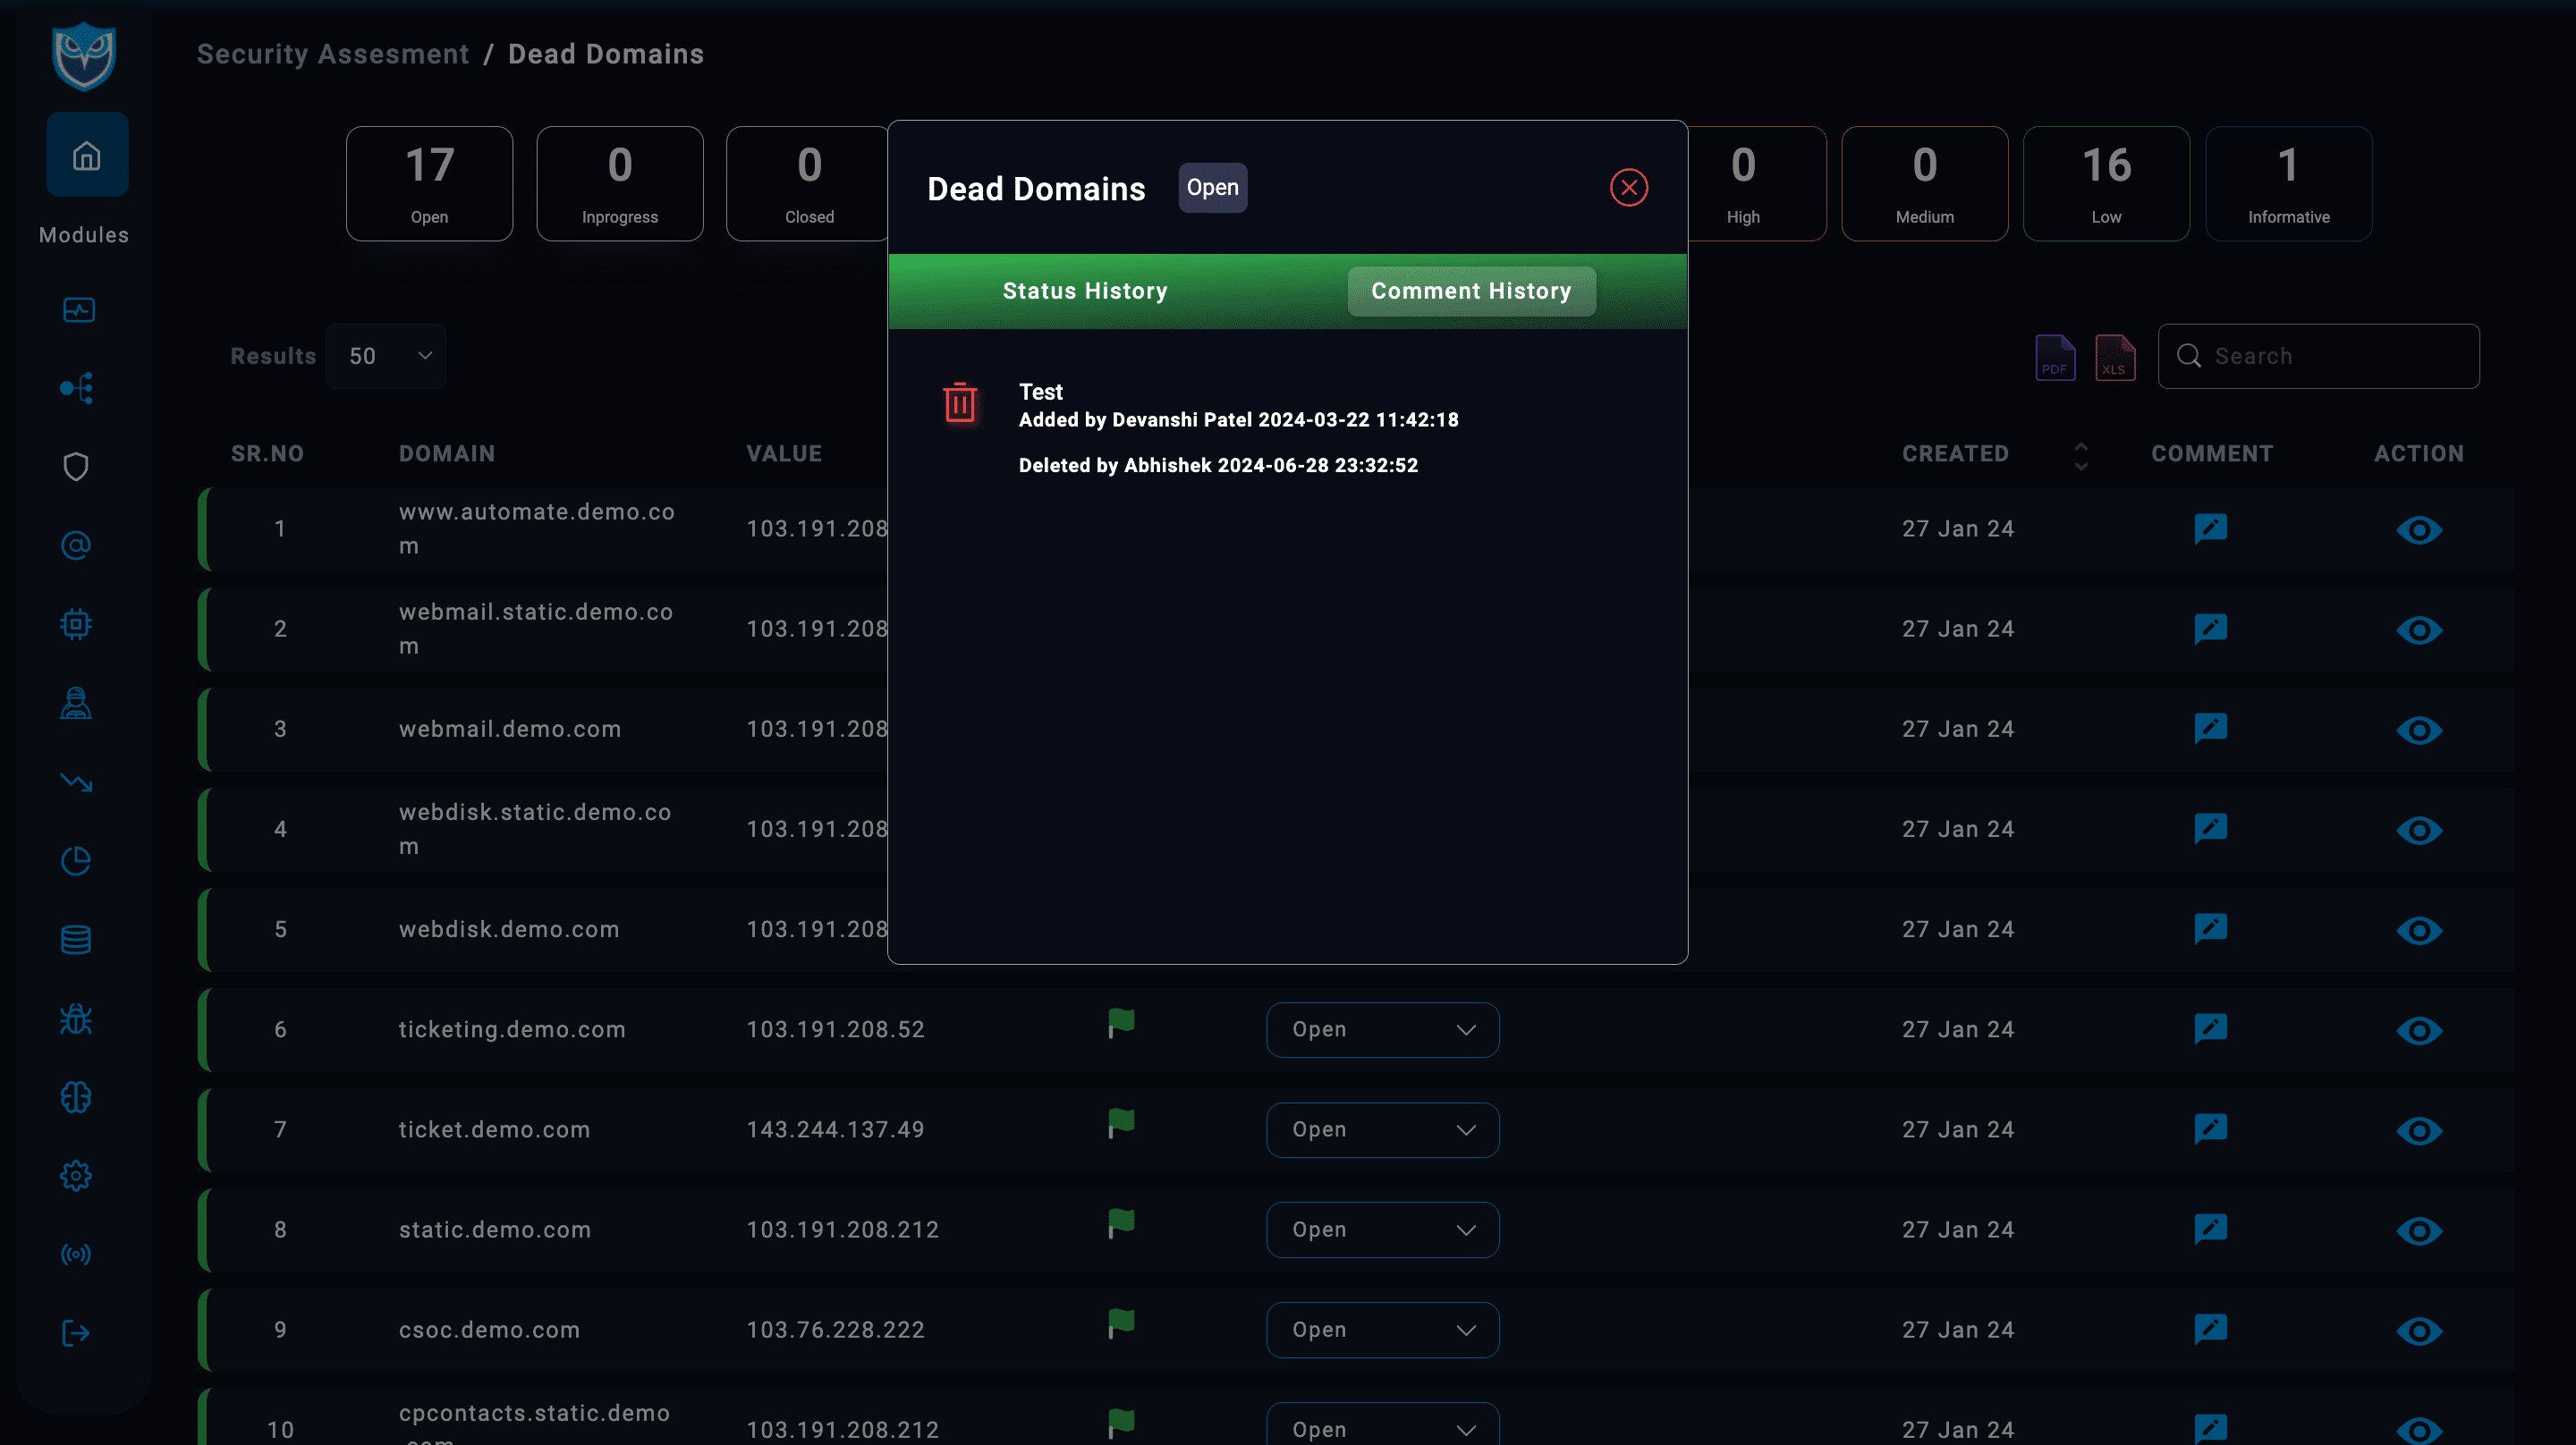2576x1445 pixels.
Task: Open status dropdown for csoc.demo.com
Action: click(1382, 1330)
